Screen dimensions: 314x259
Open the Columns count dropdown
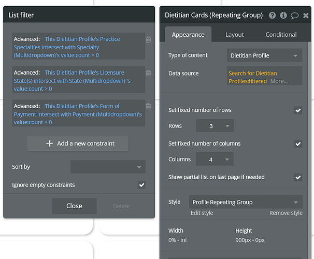(x=215, y=159)
